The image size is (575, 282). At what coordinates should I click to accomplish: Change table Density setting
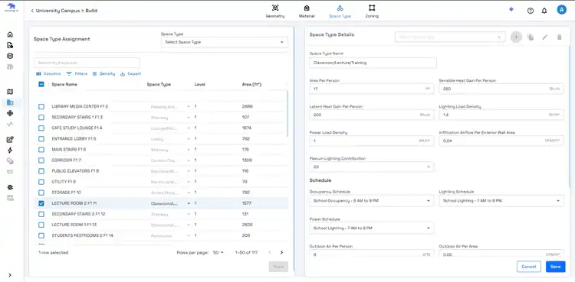(103, 73)
